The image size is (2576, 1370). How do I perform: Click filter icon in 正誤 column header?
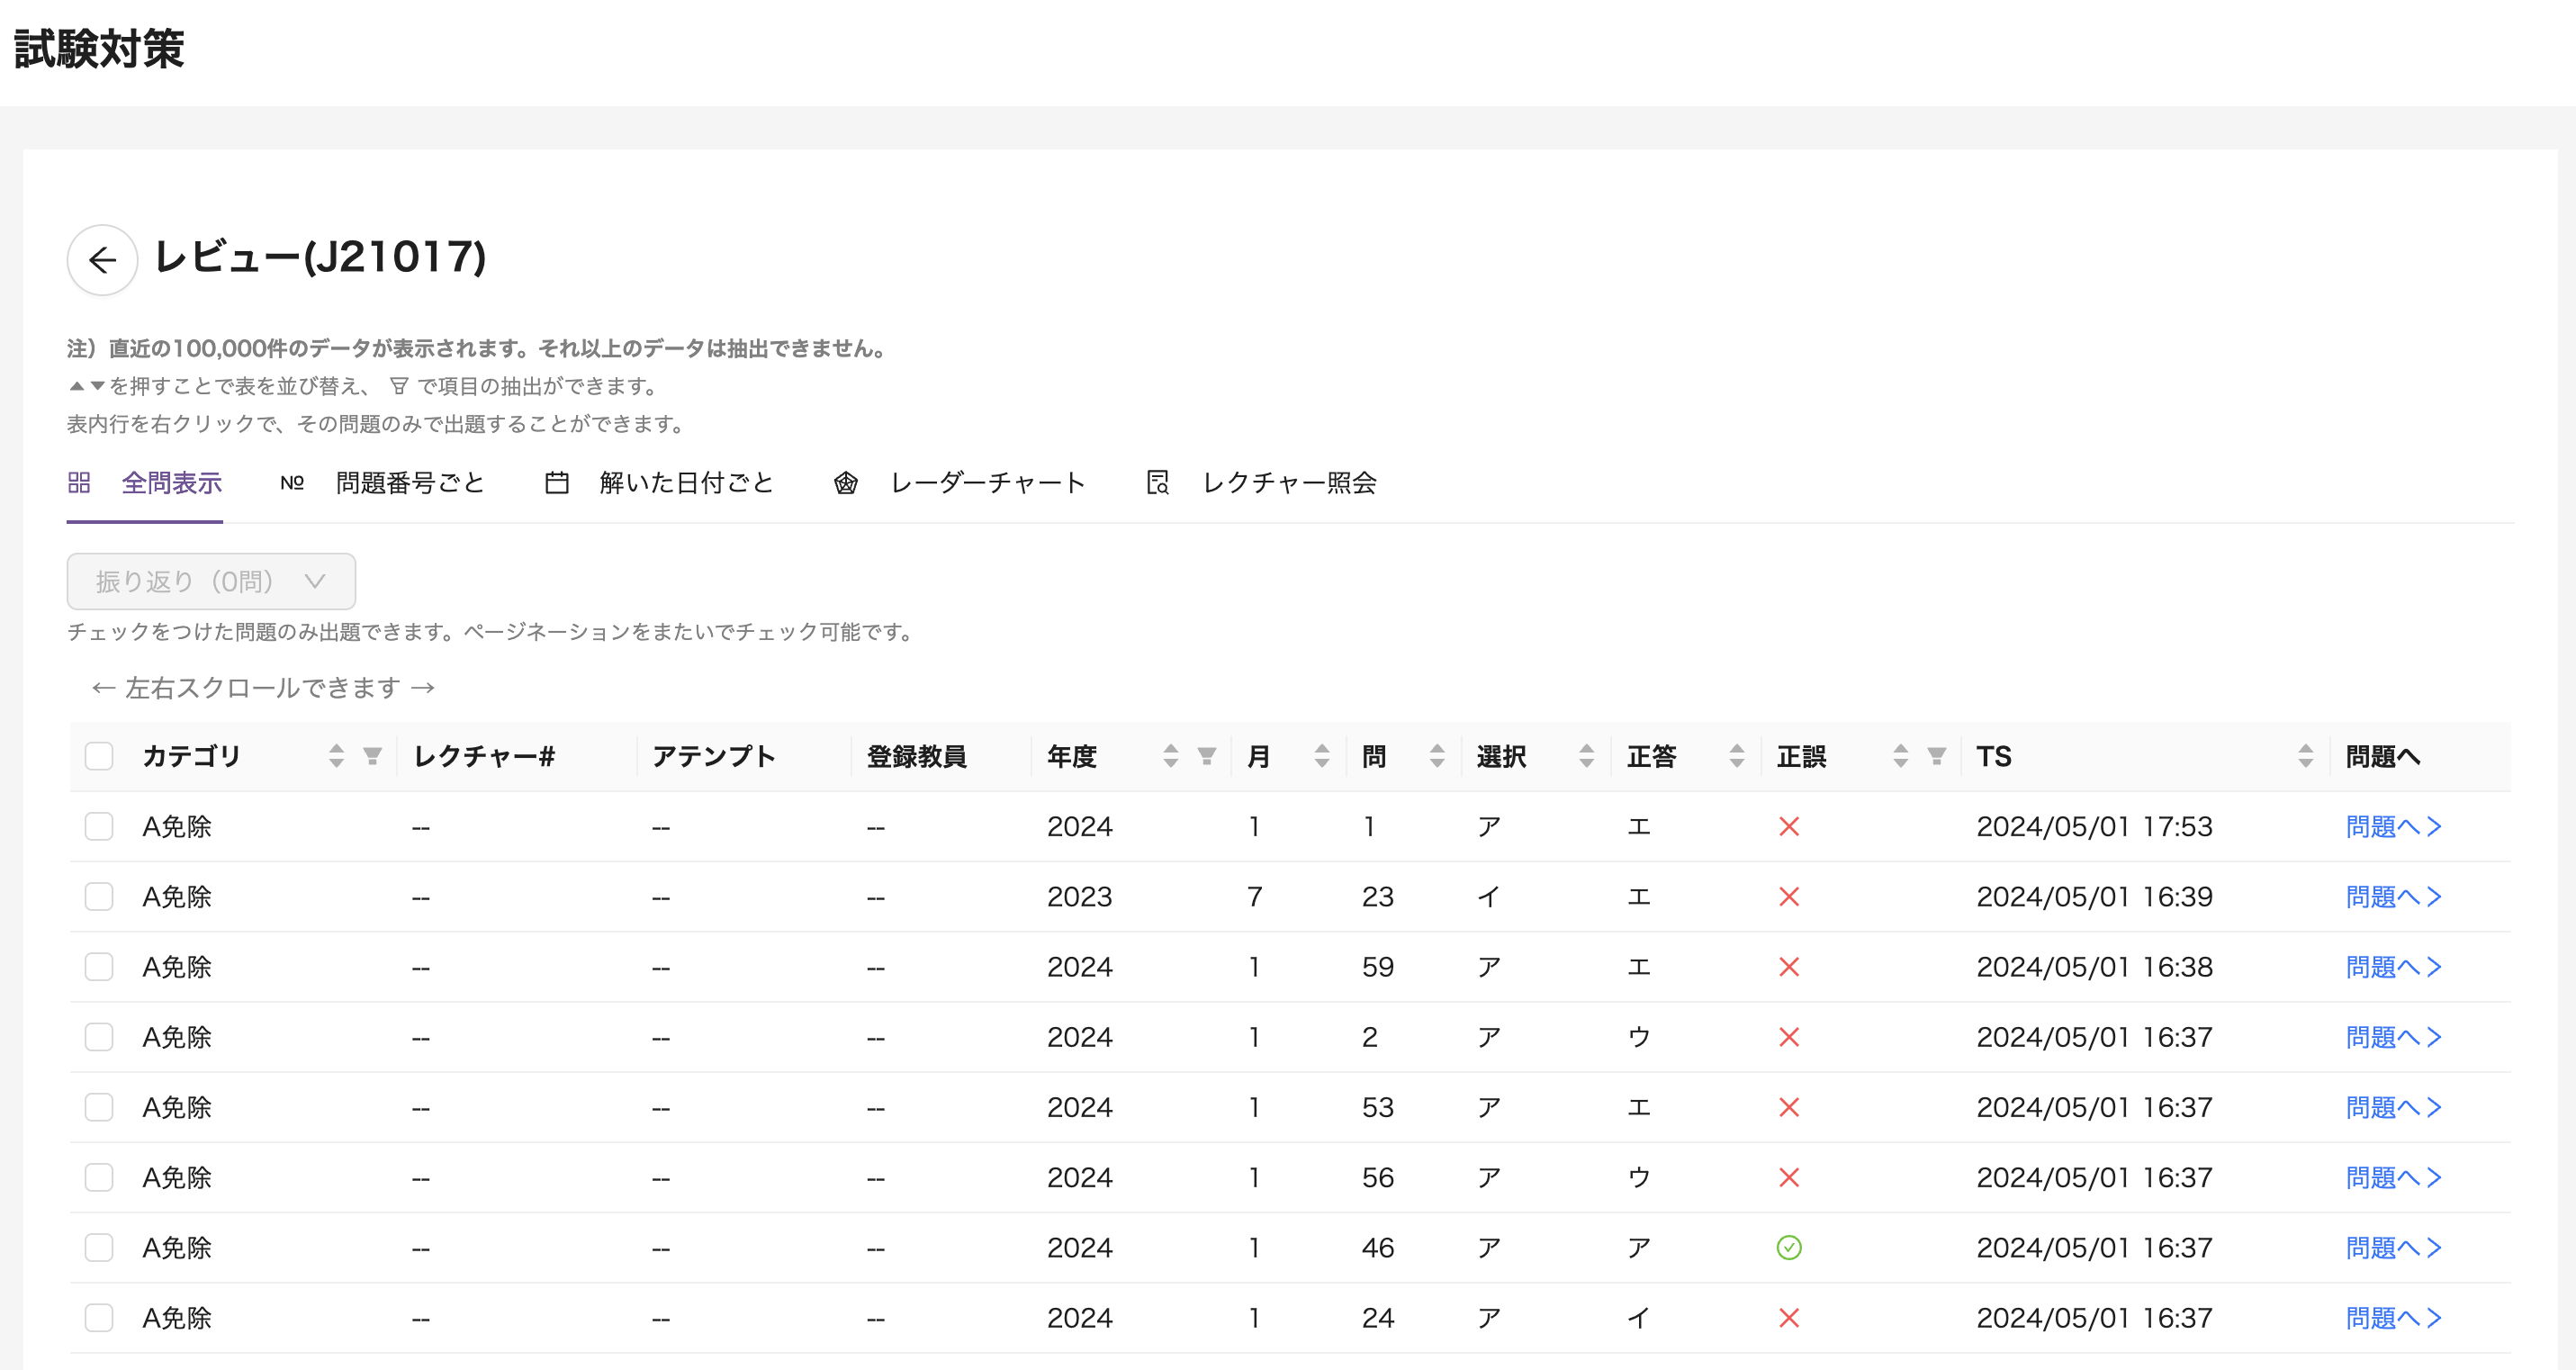(x=1936, y=756)
